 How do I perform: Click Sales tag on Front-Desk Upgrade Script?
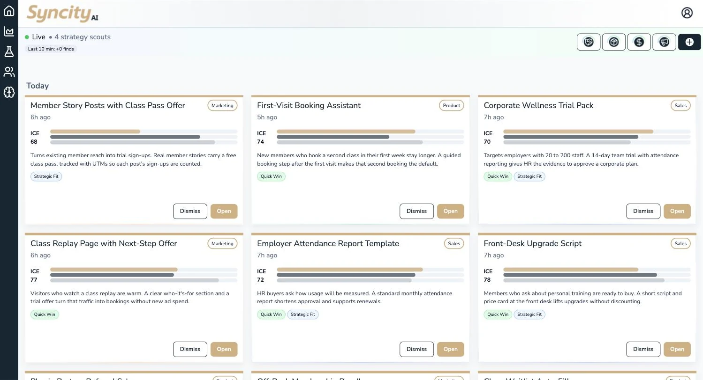[680, 244]
